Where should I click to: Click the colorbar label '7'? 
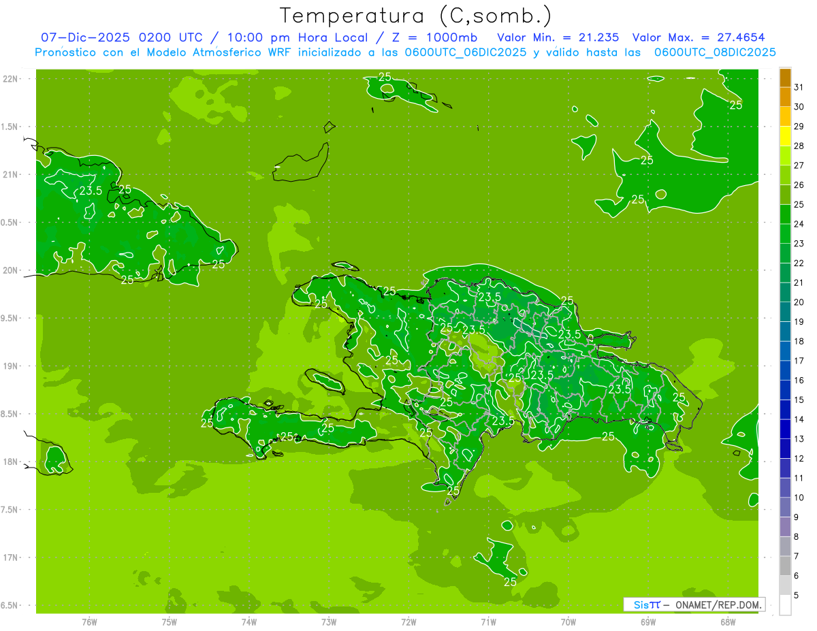click(797, 556)
